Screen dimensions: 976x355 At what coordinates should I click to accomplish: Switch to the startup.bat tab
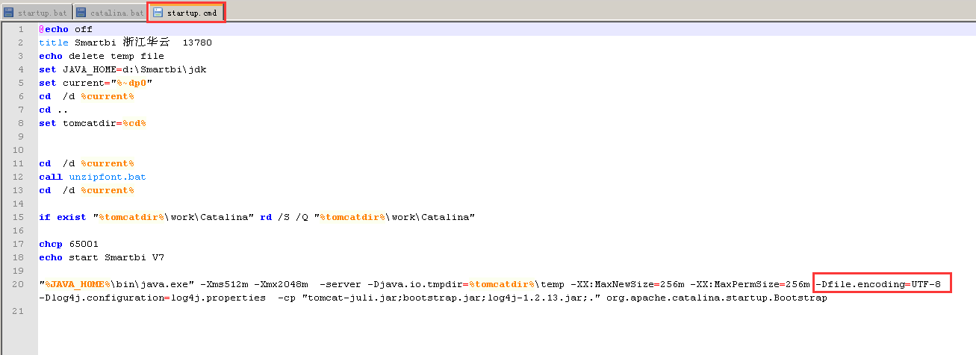point(37,13)
